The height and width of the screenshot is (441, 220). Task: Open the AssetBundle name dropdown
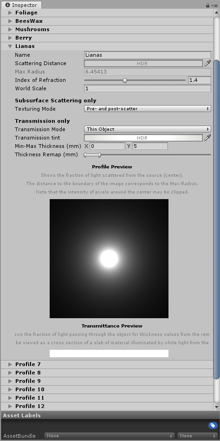click(110, 436)
